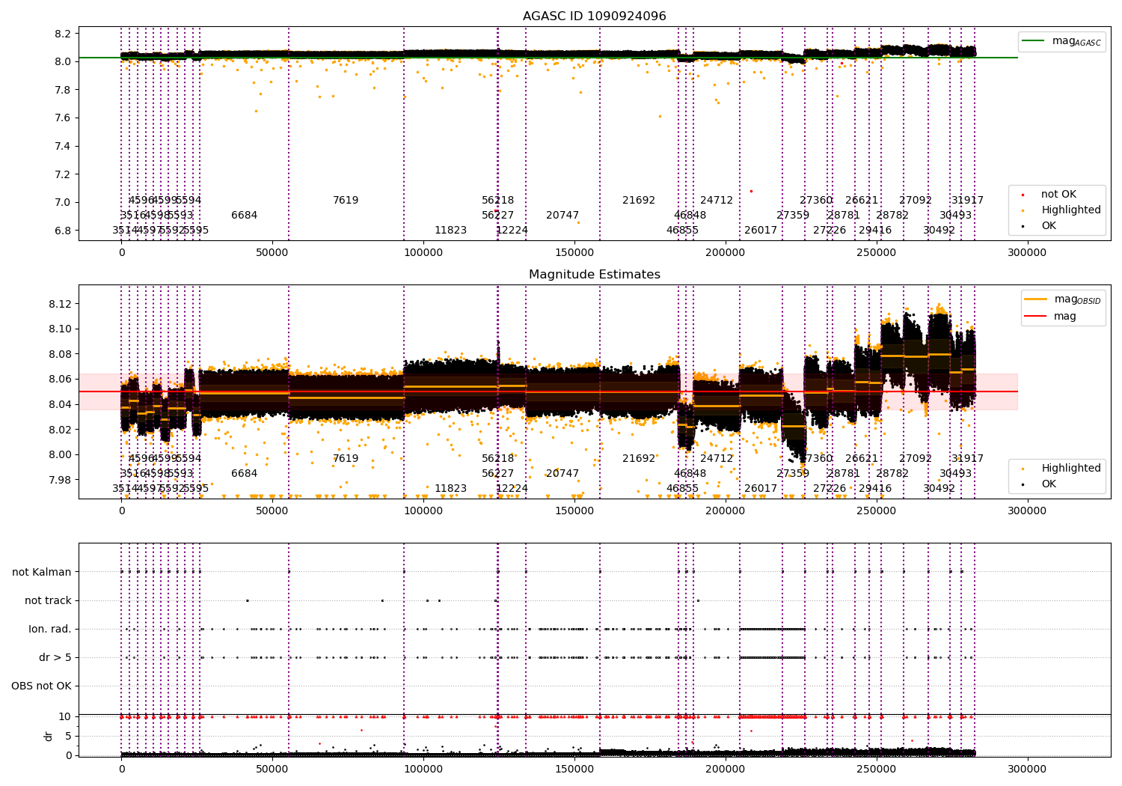Click obsid label 27092 in top plot
This screenshot has width=1122, height=786.
click(x=916, y=201)
